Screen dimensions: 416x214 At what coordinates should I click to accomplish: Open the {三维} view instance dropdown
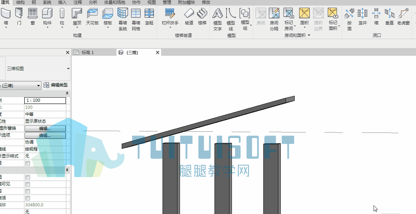click(38, 86)
